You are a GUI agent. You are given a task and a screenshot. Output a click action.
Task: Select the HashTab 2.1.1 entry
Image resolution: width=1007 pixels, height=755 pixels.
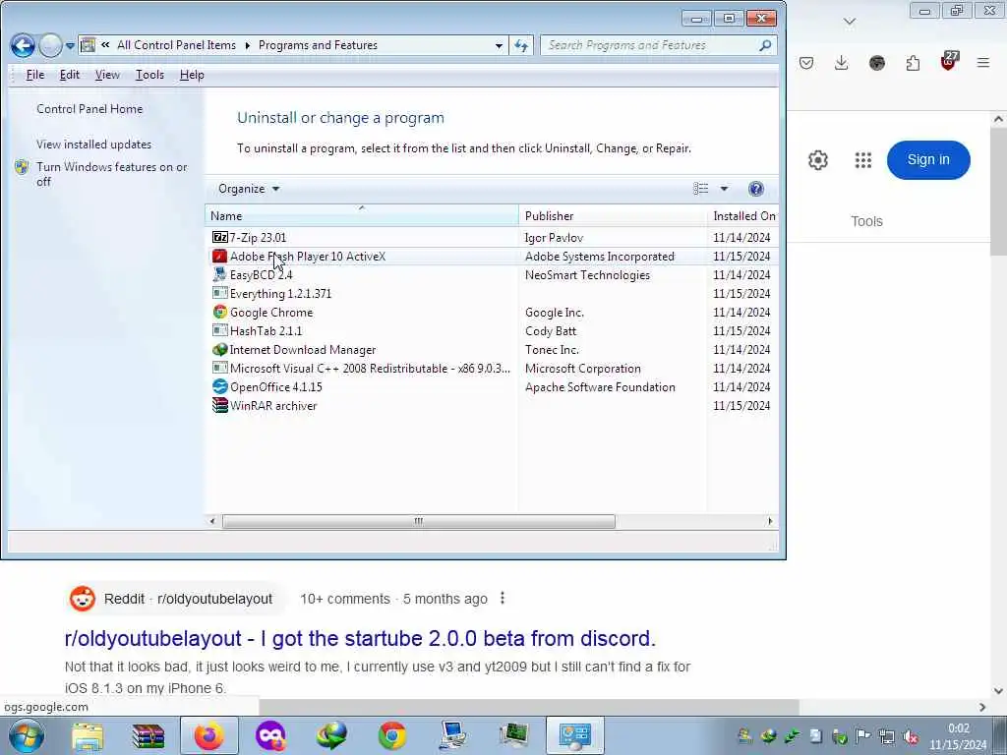pyautogui.click(x=492, y=331)
